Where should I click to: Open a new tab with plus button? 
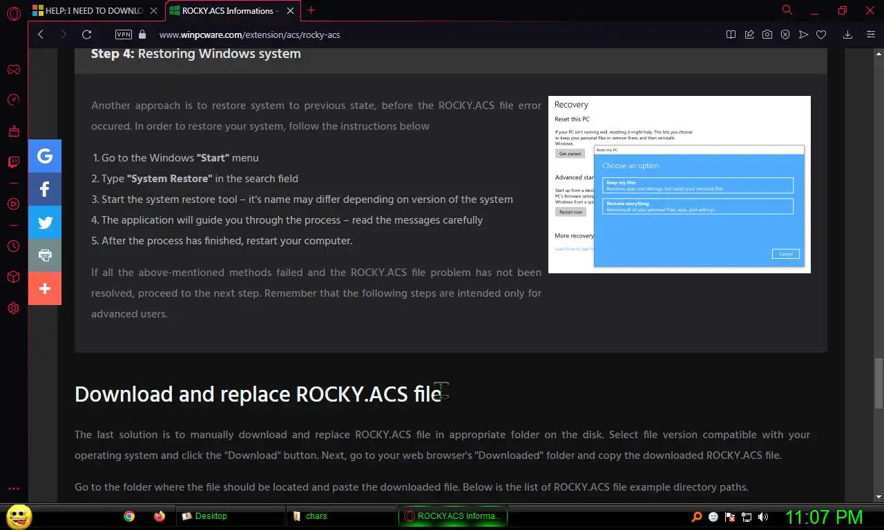click(311, 10)
